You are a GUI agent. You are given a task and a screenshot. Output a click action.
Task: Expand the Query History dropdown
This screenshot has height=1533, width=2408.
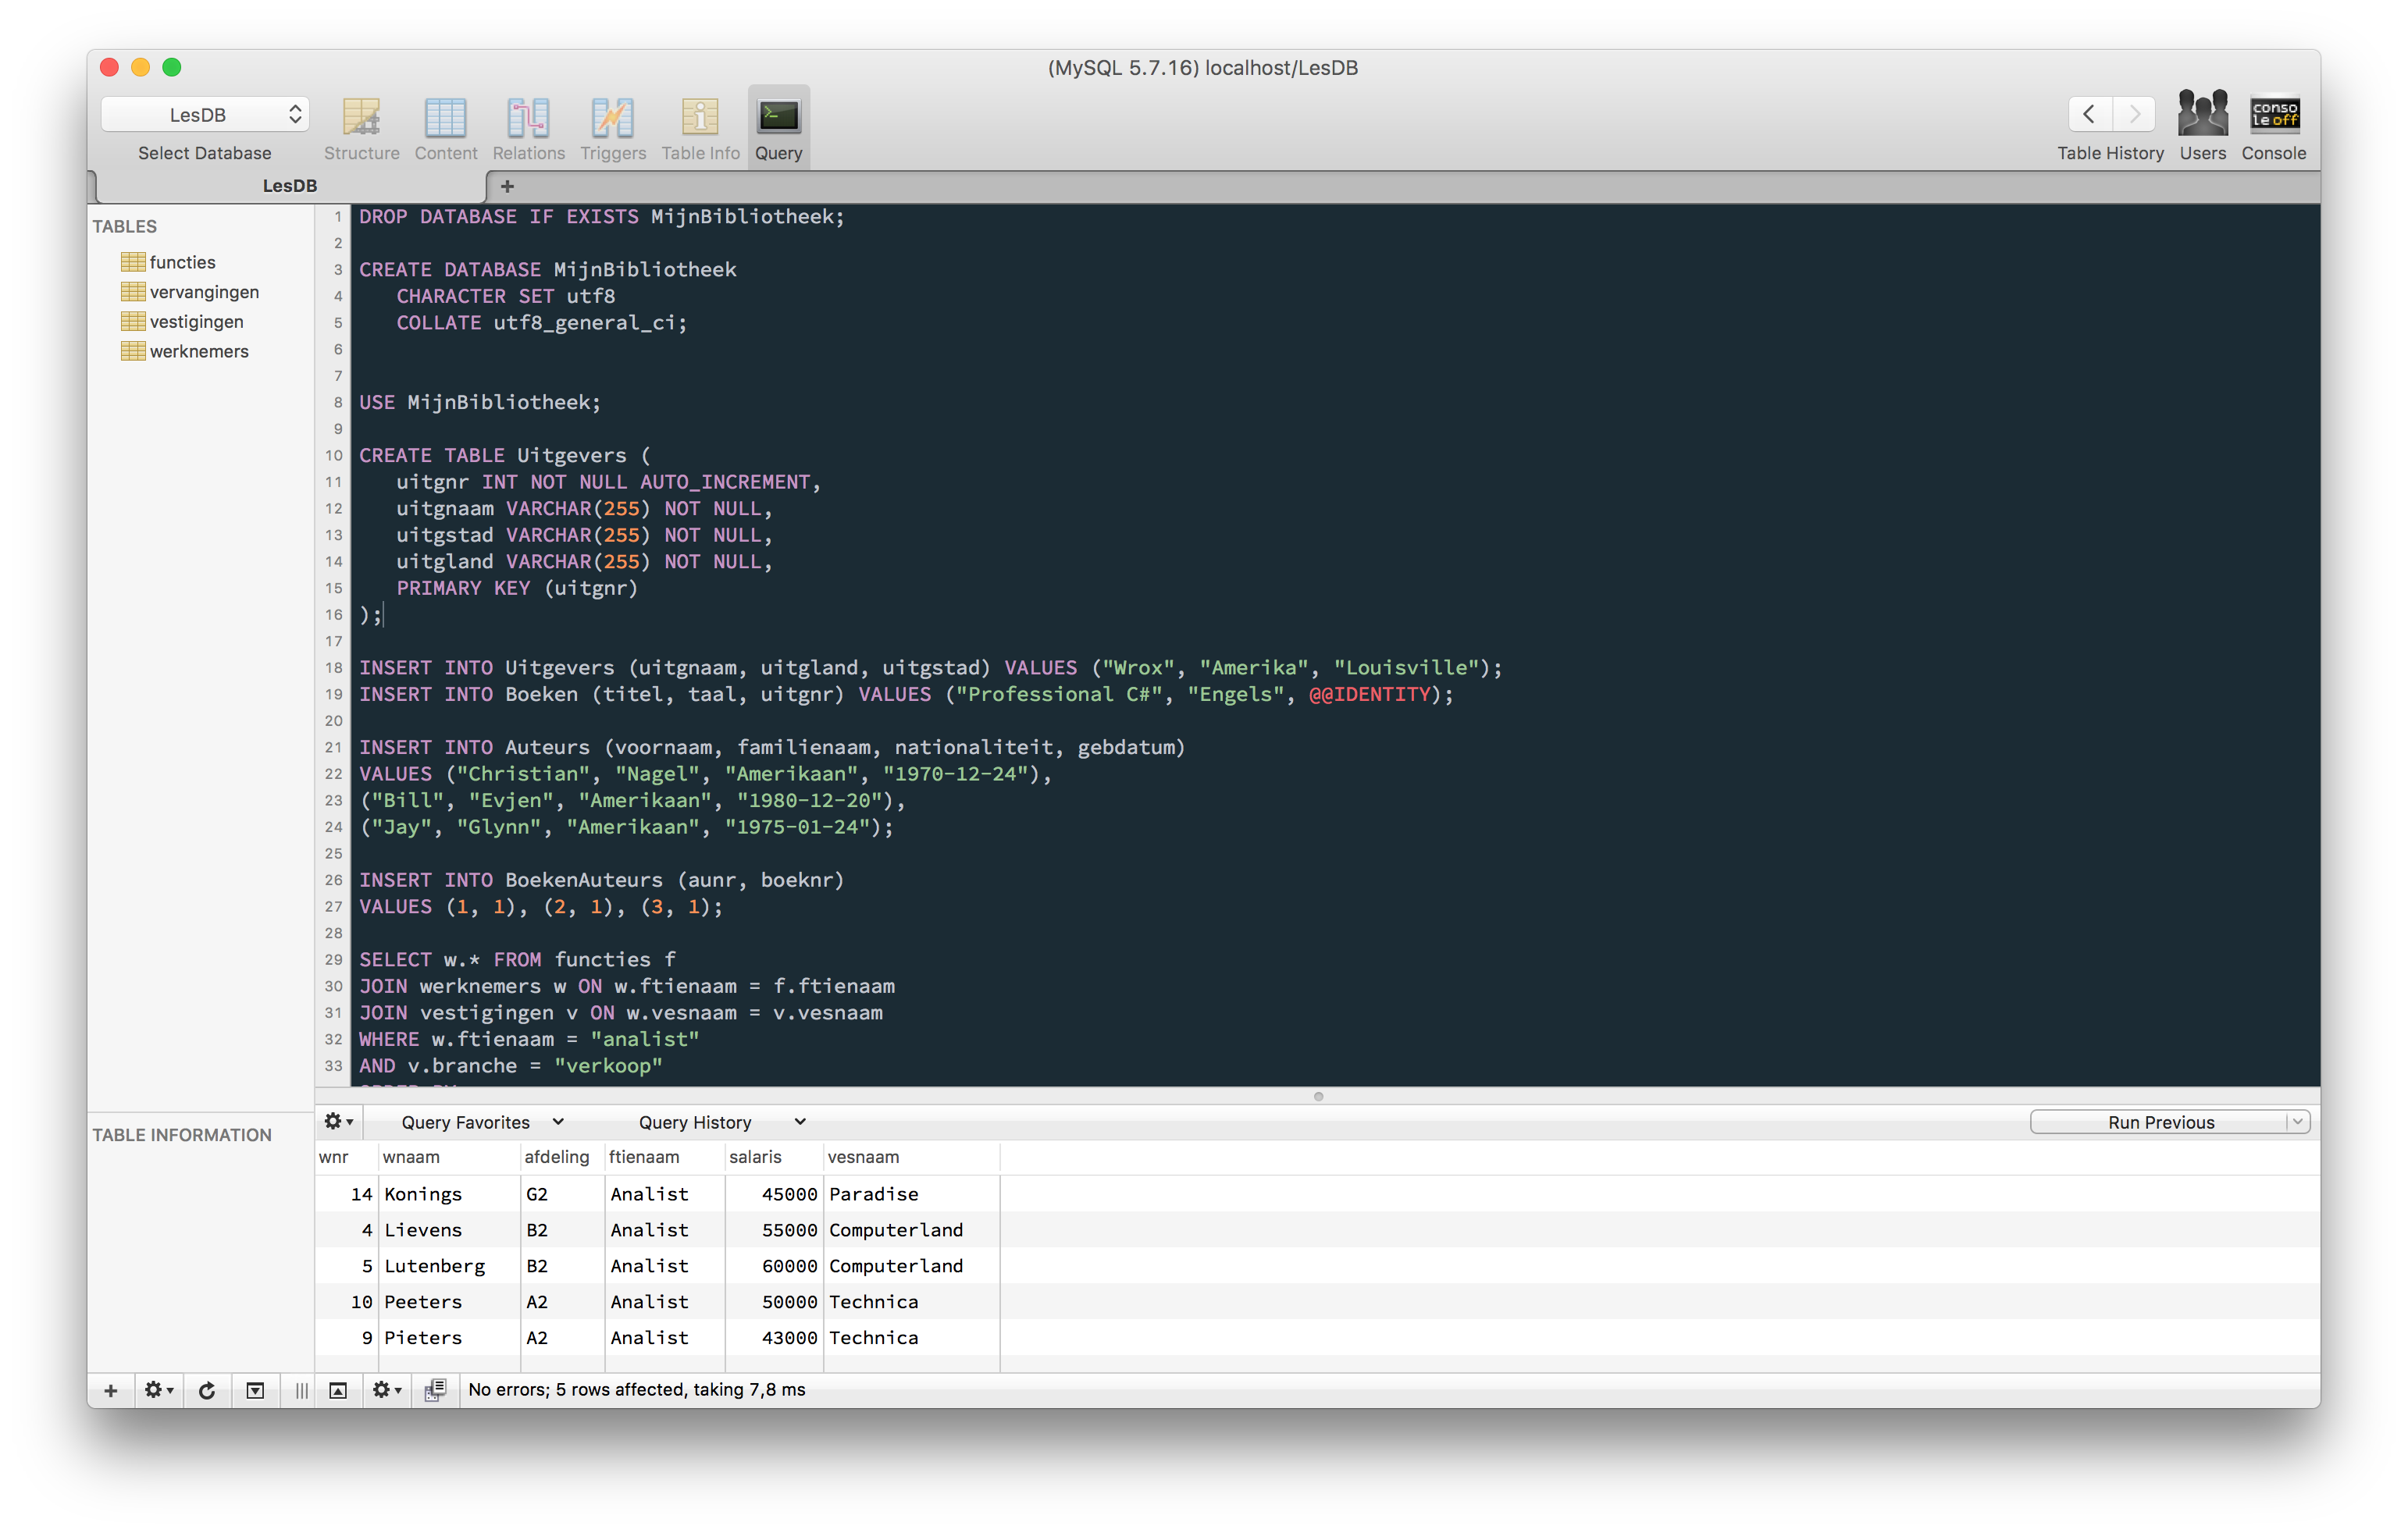[721, 1122]
